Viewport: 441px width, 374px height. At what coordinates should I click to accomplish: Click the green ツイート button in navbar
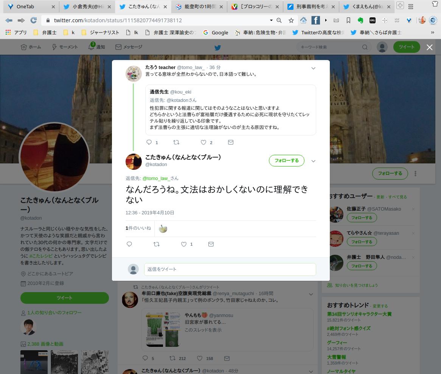coord(407,47)
